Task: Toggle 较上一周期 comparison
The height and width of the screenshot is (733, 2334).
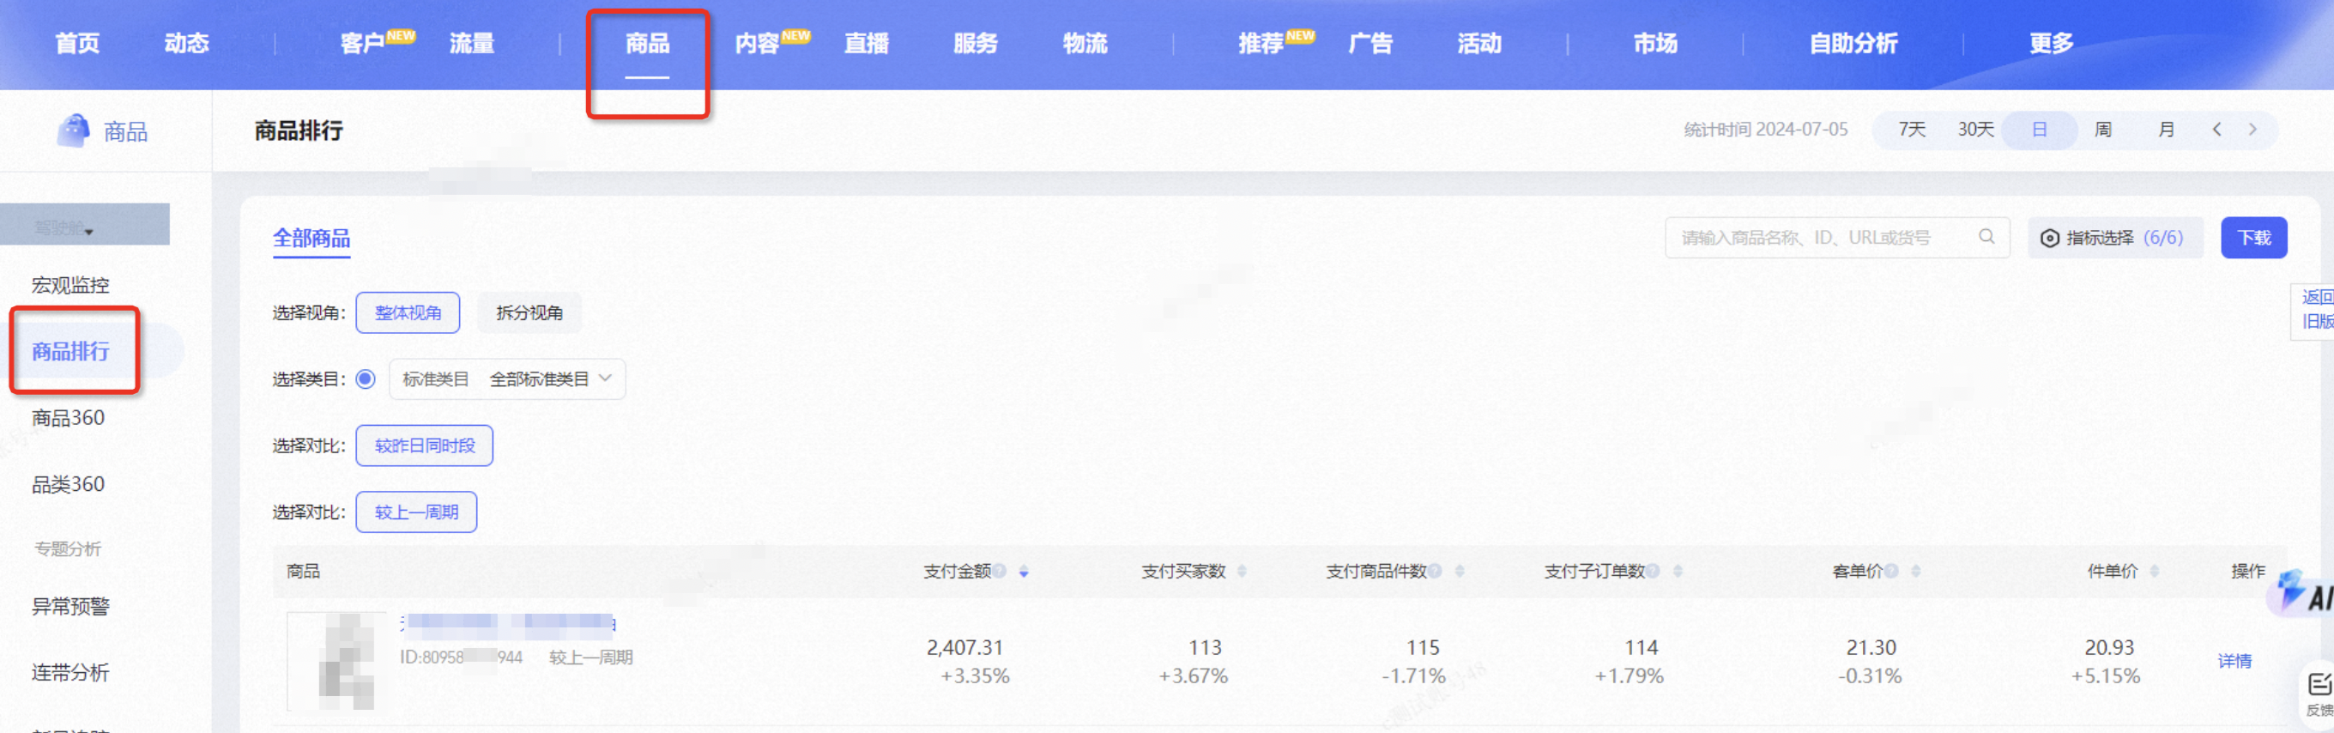Action: click(416, 512)
